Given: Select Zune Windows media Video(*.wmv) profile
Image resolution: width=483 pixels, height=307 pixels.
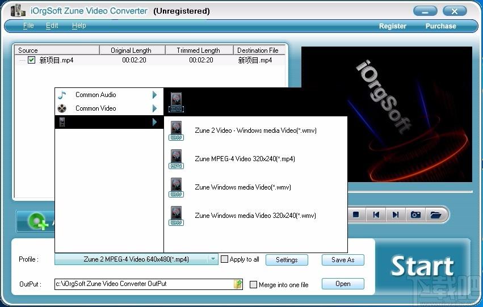Looking at the screenshot, I should tap(255, 187).
